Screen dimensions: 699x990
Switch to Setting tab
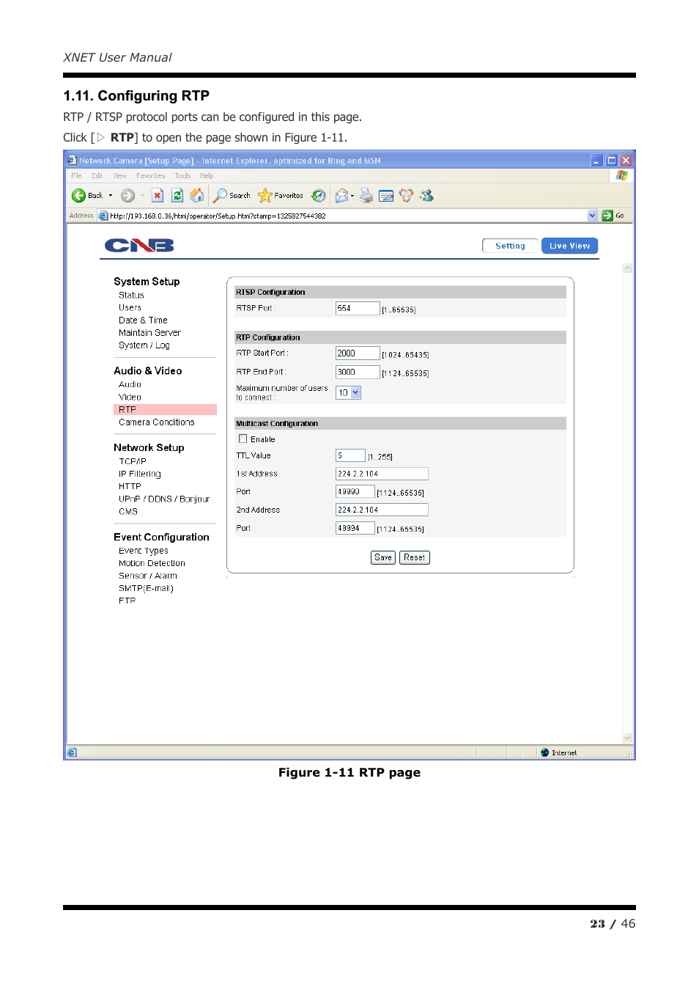tap(510, 246)
